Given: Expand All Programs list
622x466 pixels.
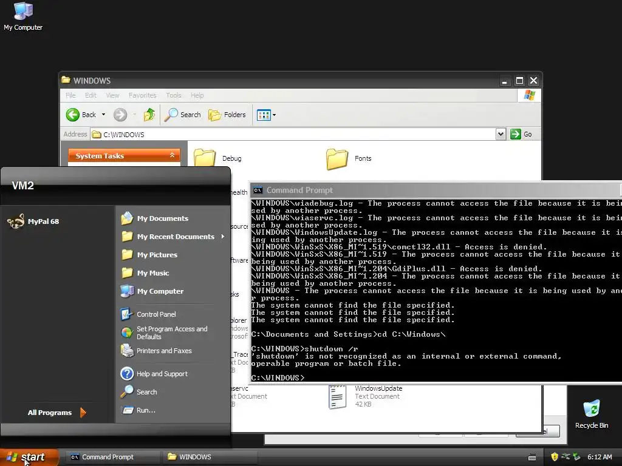Looking at the screenshot, I should (x=56, y=413).
